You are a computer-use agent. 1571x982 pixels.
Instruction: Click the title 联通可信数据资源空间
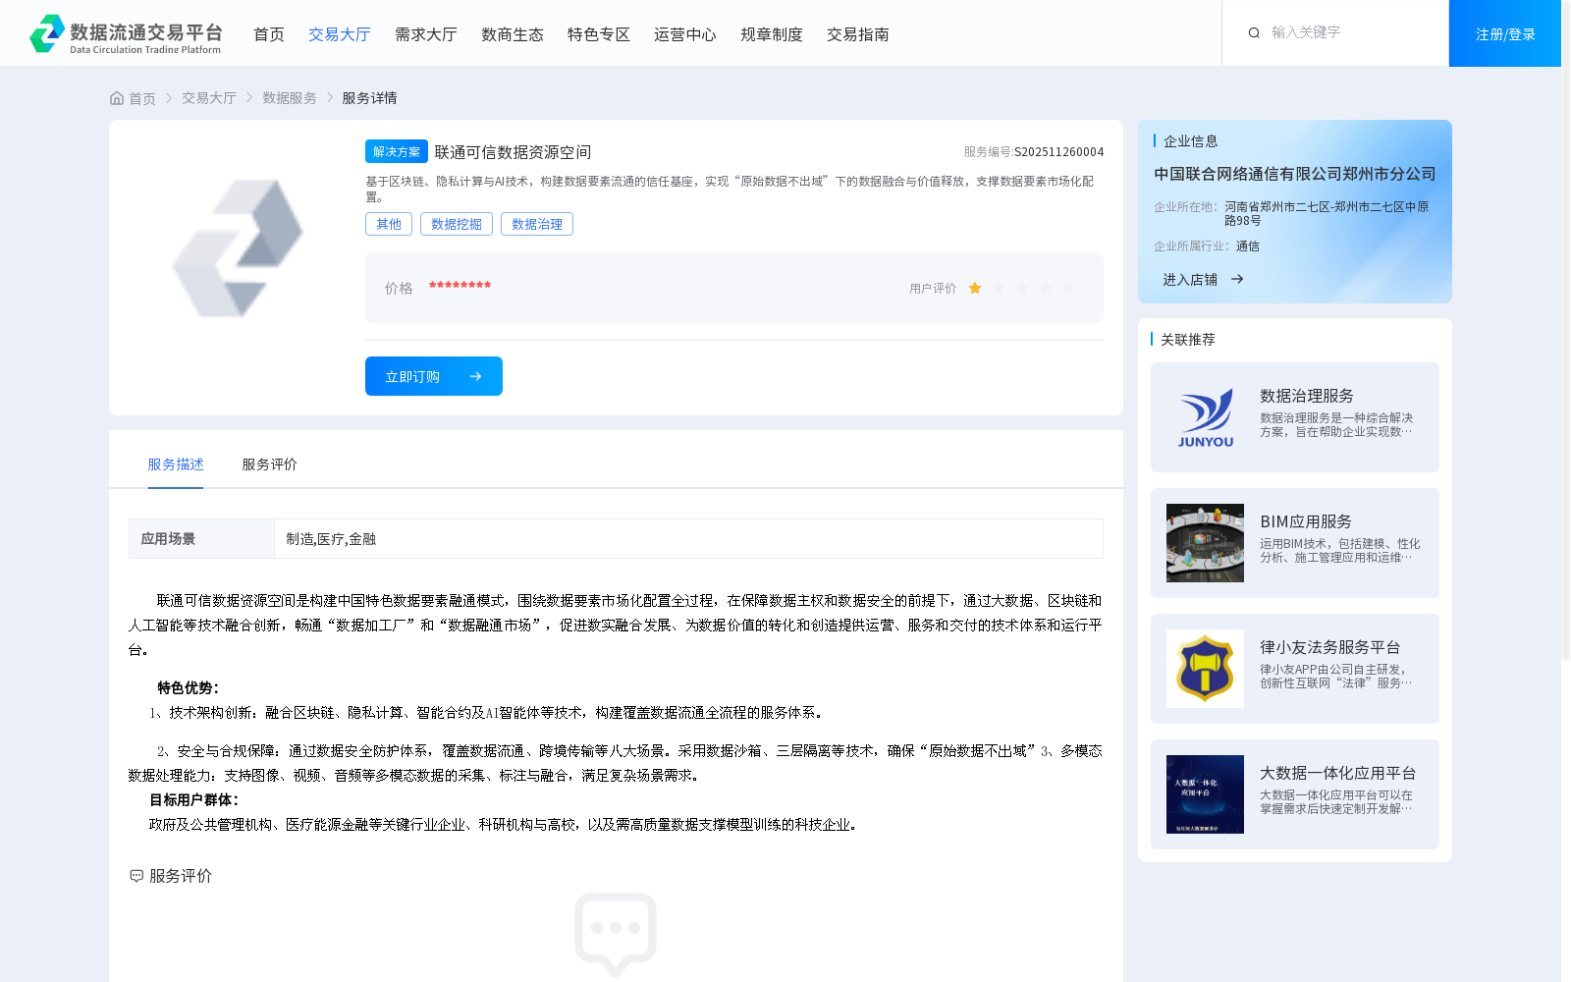[x=513, y=152]
